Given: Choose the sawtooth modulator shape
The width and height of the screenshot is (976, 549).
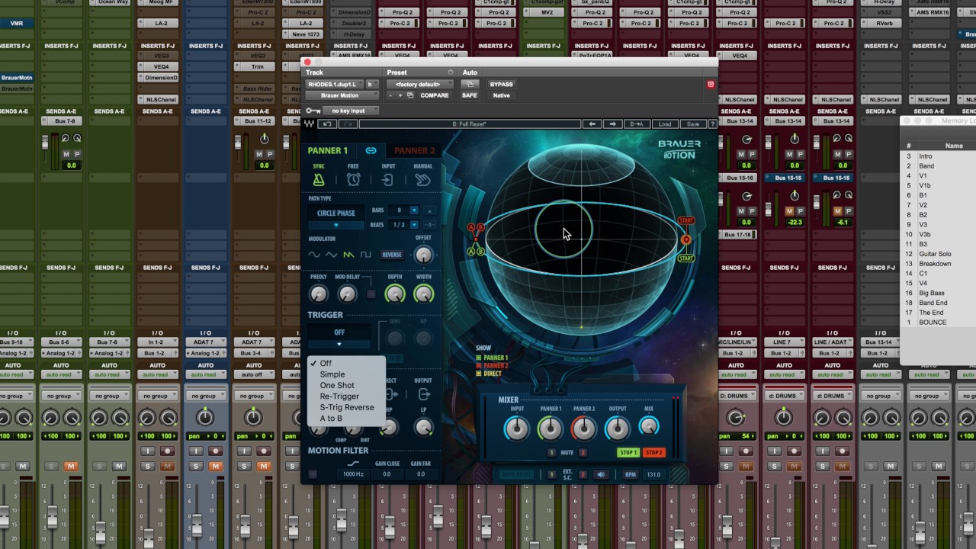Looking at the screenshot, I should tap(348, 255).
